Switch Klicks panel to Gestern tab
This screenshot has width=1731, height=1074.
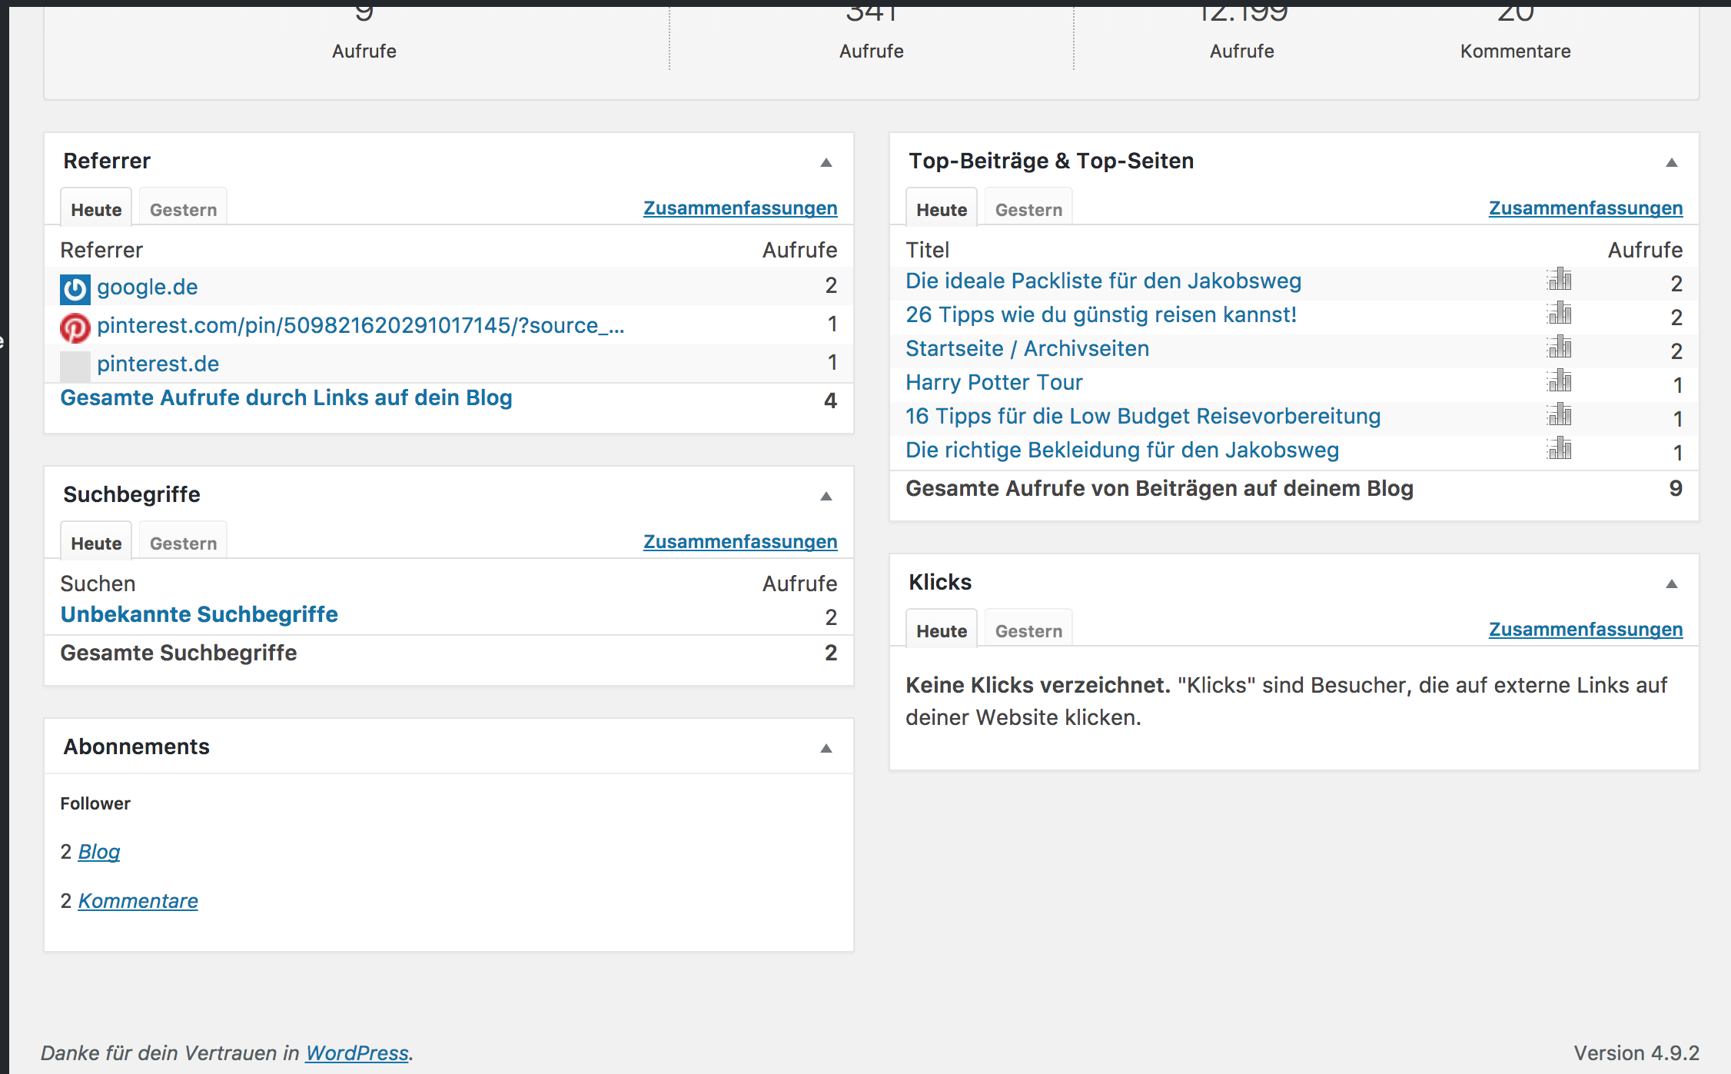[x=1028, y=631]
